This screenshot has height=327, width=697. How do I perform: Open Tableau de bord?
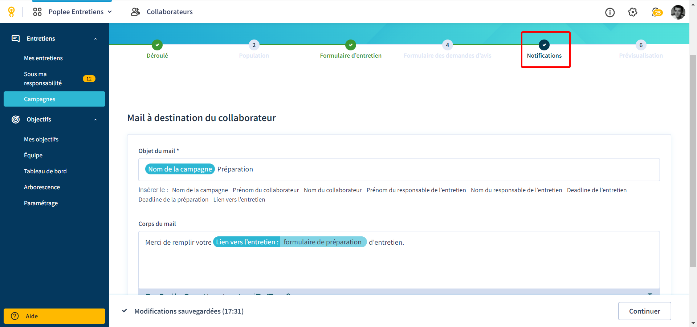tap(45, 171)
